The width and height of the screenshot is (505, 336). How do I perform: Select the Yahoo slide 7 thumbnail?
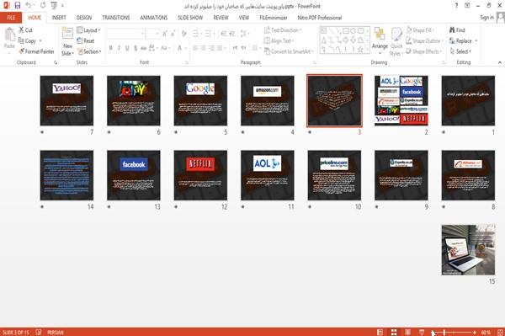(x=66, y=100)
